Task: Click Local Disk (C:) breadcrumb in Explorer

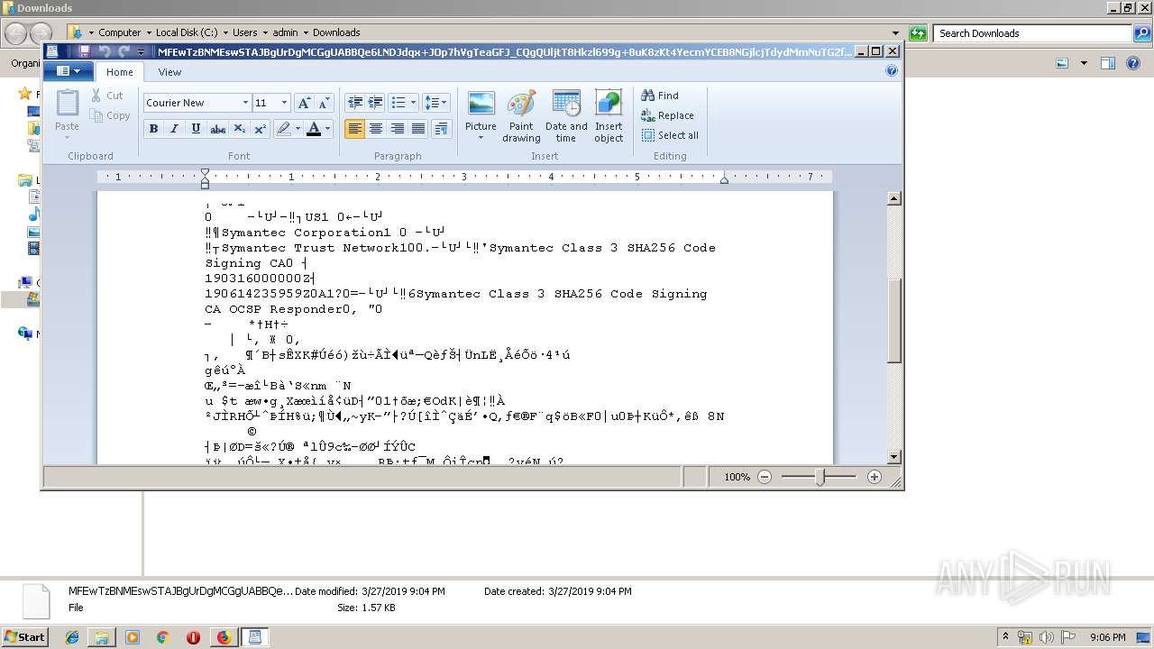Action: [187, 32]
